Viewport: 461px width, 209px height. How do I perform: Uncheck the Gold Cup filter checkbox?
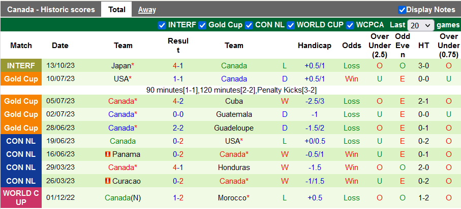pyautogui.click(x=202, y=25)
